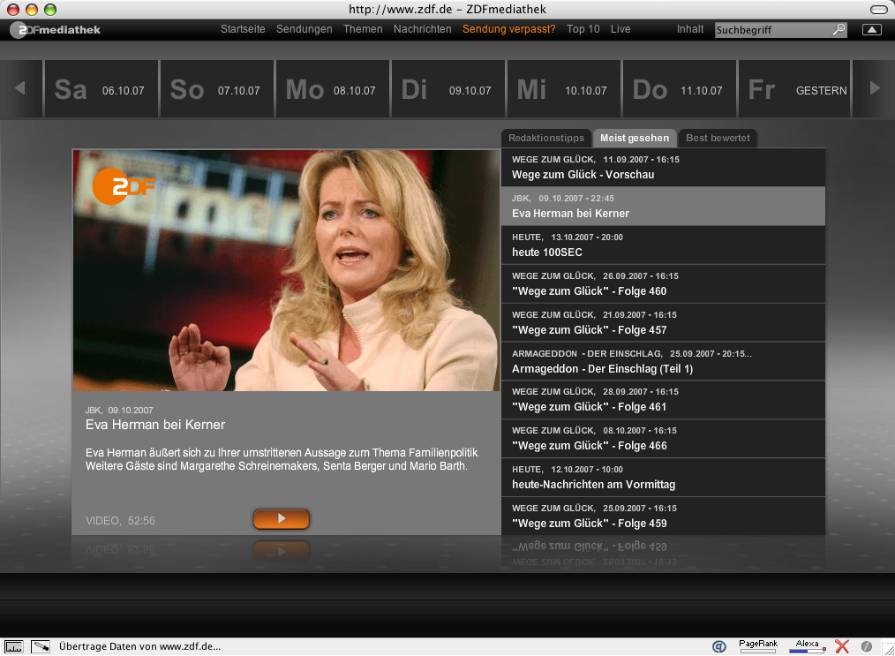Click the Eva Herman video preview image
Viewport: 895px width, 656px height.
click(286, 270)
